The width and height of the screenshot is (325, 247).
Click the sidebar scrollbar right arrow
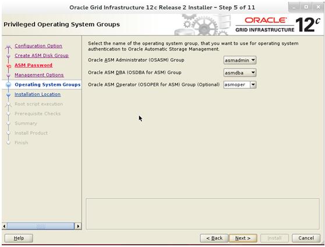point(78,226)
